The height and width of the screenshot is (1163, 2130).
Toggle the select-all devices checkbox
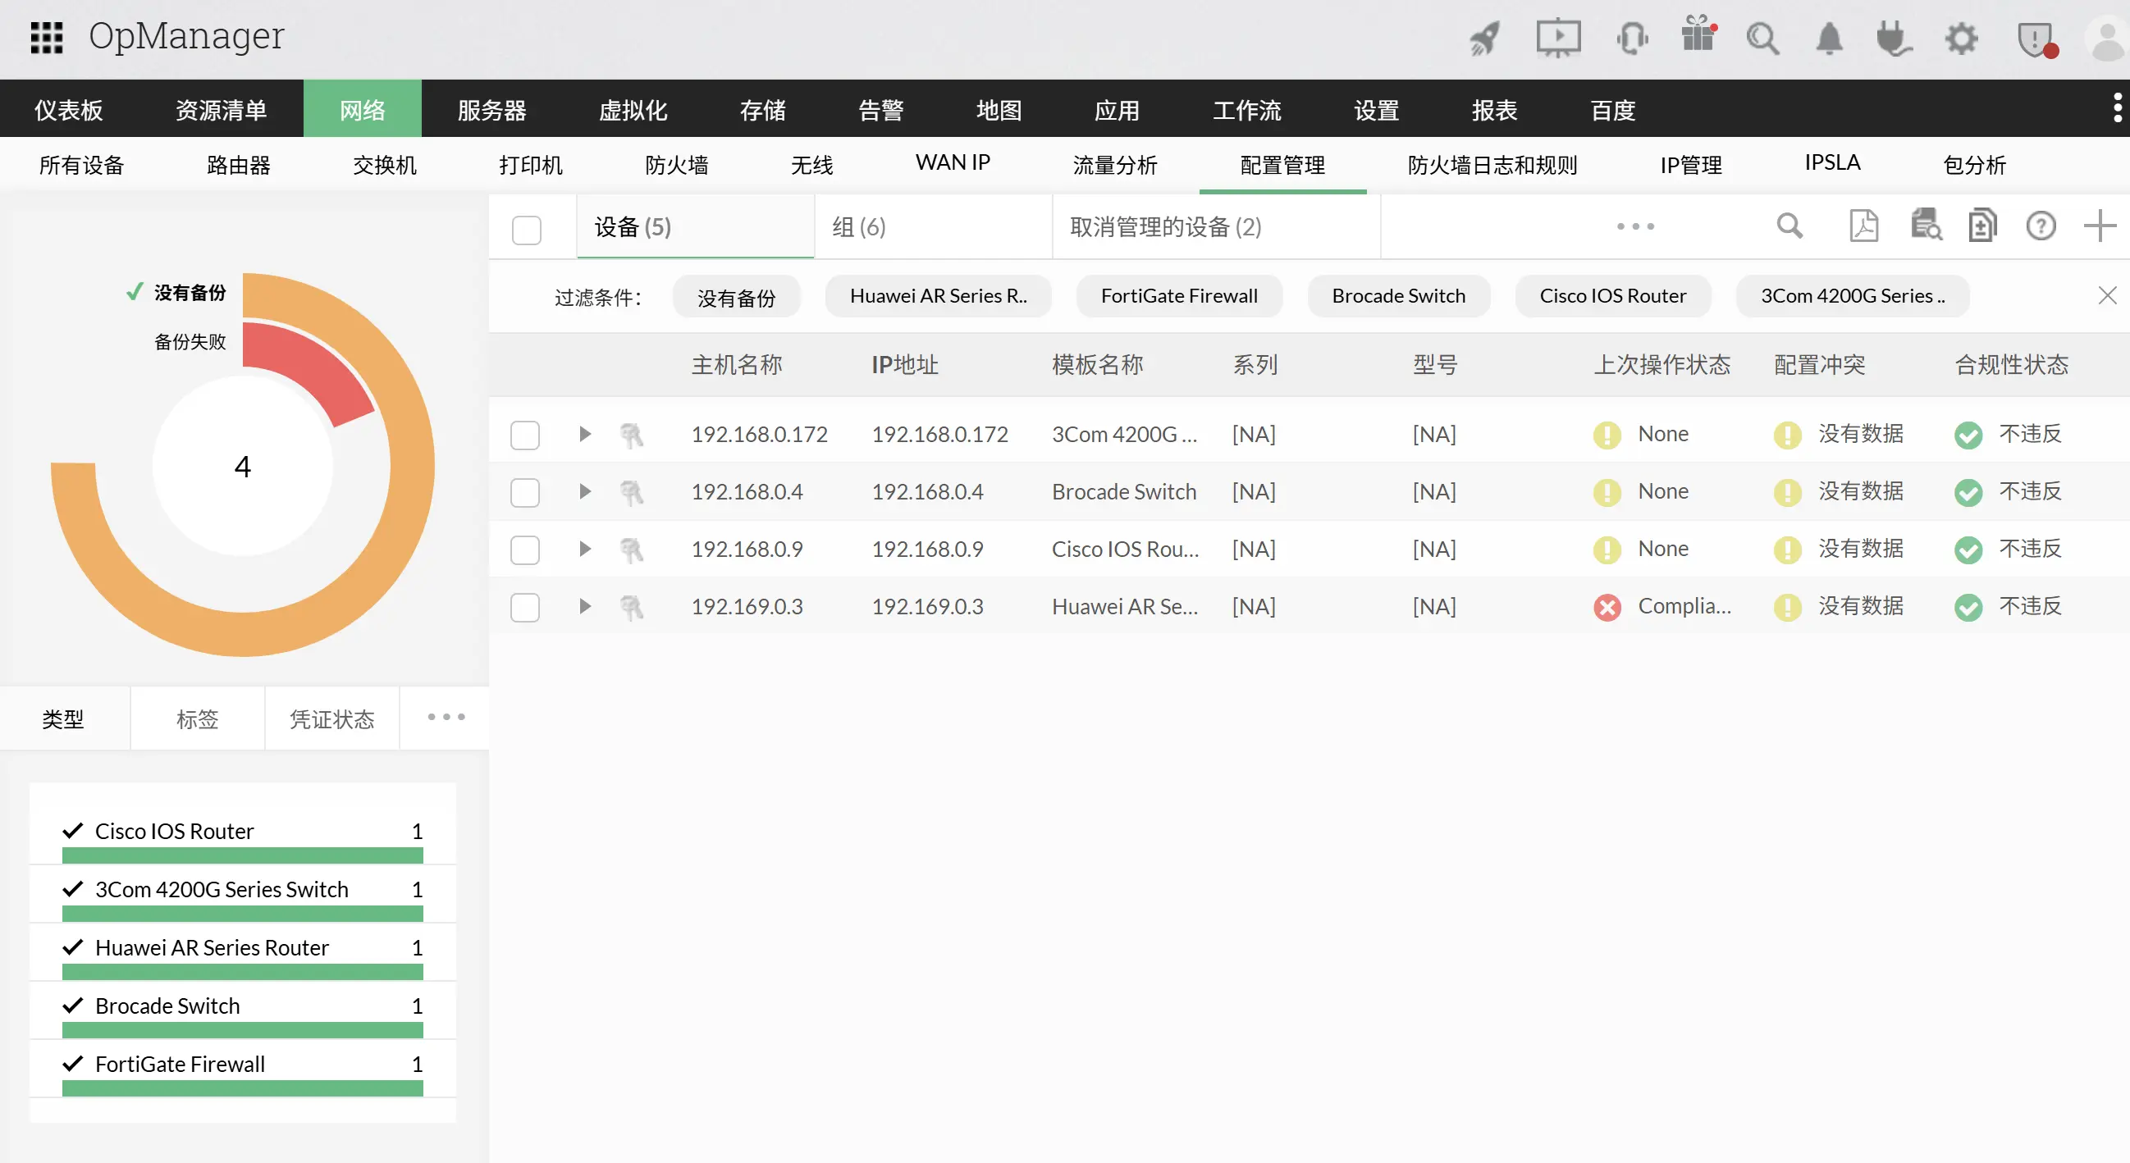[527, 229]
